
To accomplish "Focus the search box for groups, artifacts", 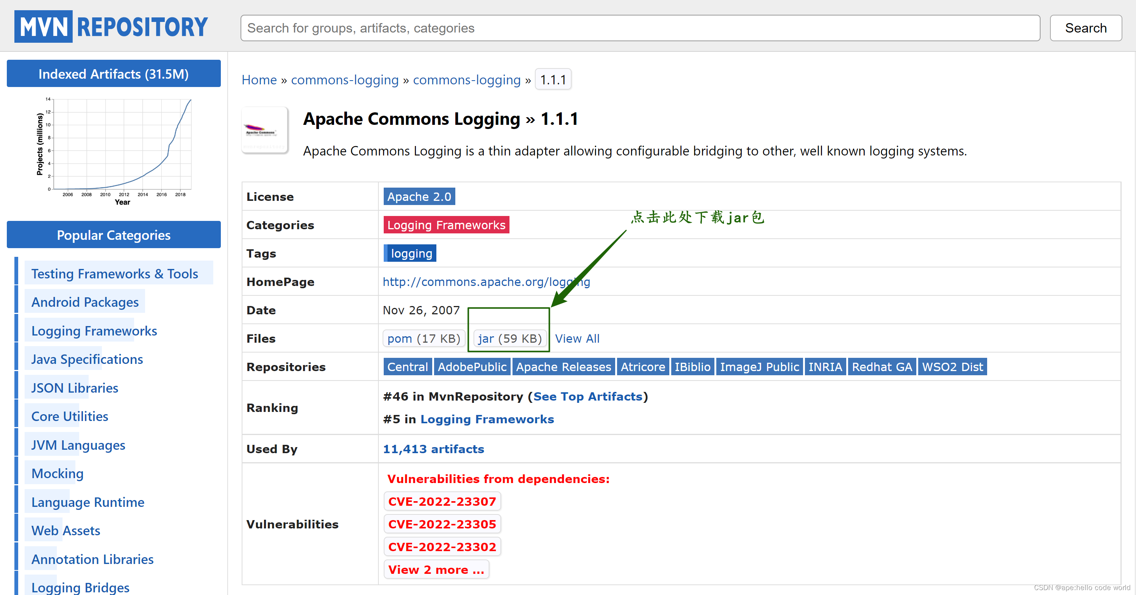I will (640, 28).
